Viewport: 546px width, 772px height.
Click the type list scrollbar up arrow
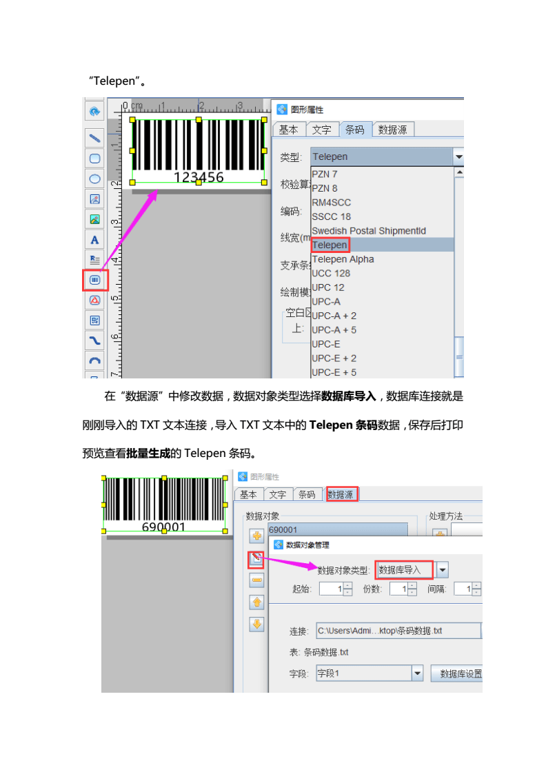click(459, 172)
